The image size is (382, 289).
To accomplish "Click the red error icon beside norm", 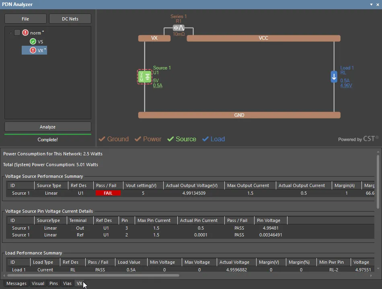I will coord(25,33).
